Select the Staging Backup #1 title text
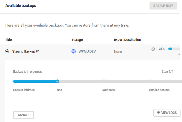 [x=26, y=51]
